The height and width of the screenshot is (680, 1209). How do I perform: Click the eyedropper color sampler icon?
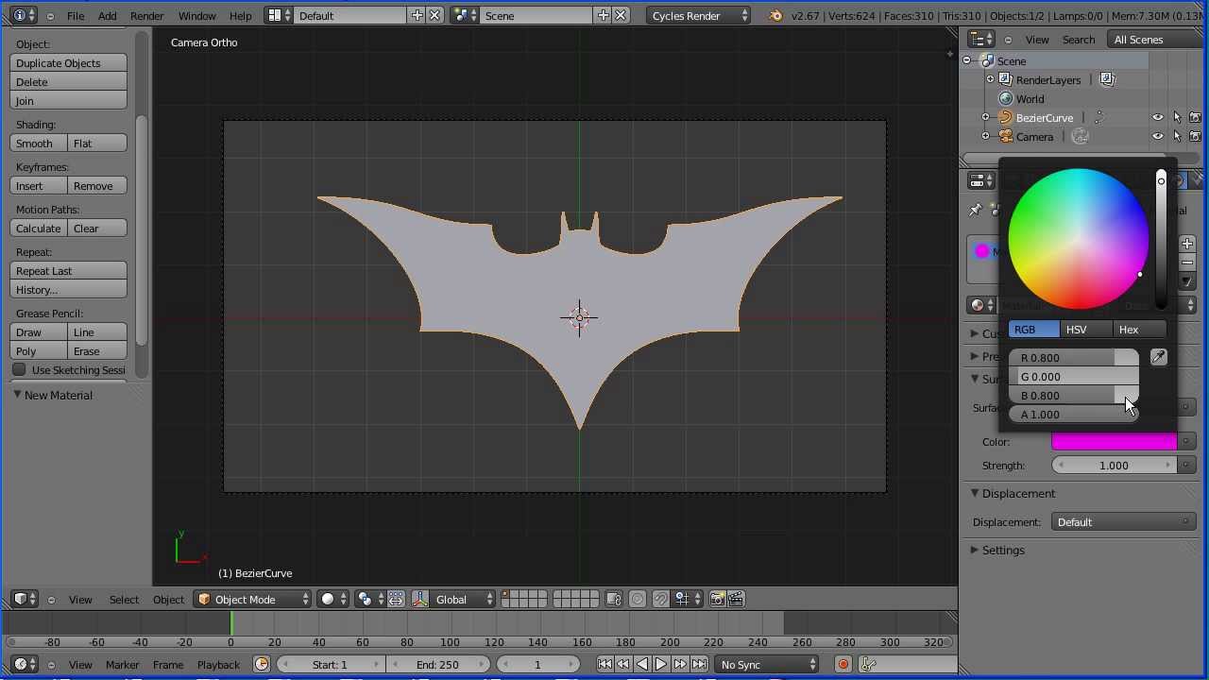point(1158,357)
